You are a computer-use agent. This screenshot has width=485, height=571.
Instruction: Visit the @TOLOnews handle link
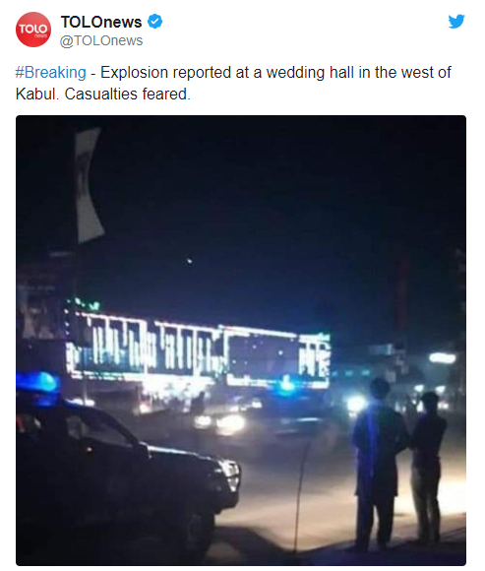pos(101,40)
